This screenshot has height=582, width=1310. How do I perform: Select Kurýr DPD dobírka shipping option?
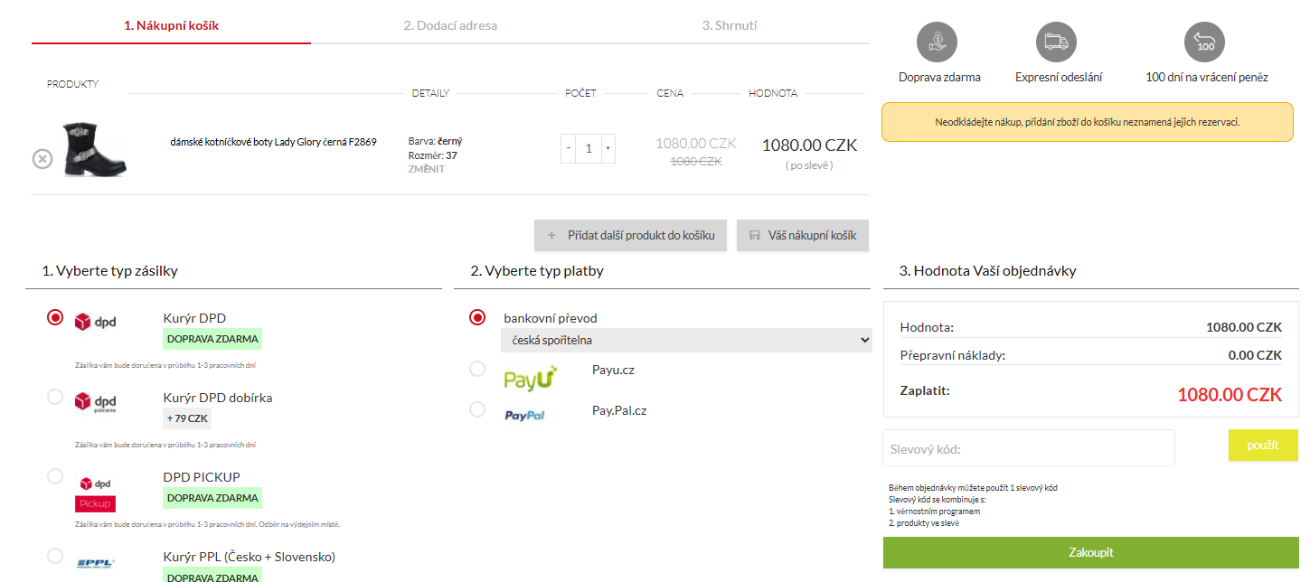point(55,397)
